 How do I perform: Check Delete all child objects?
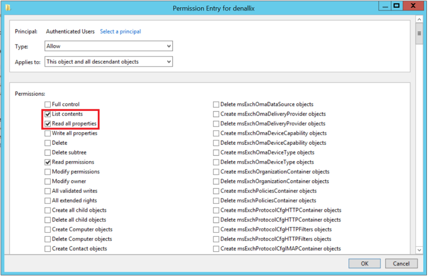[48, 220]
